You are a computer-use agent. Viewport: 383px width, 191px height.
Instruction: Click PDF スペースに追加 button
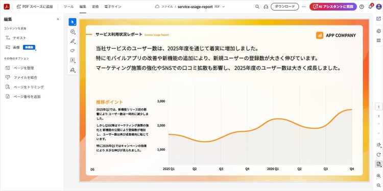pos(35,7)
